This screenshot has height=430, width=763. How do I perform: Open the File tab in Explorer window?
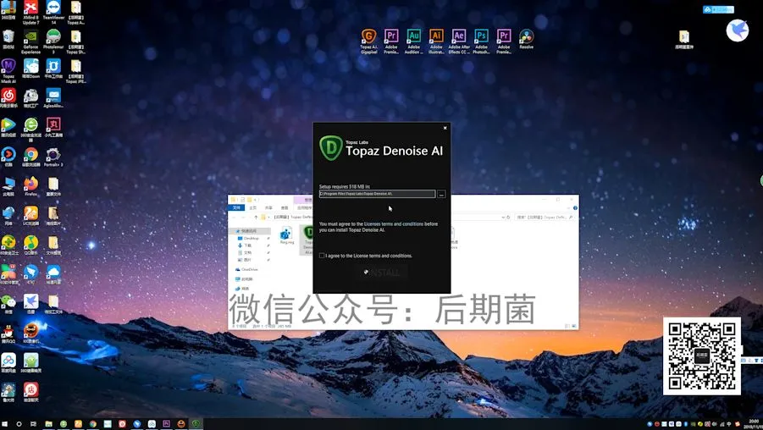click(236, 207)
